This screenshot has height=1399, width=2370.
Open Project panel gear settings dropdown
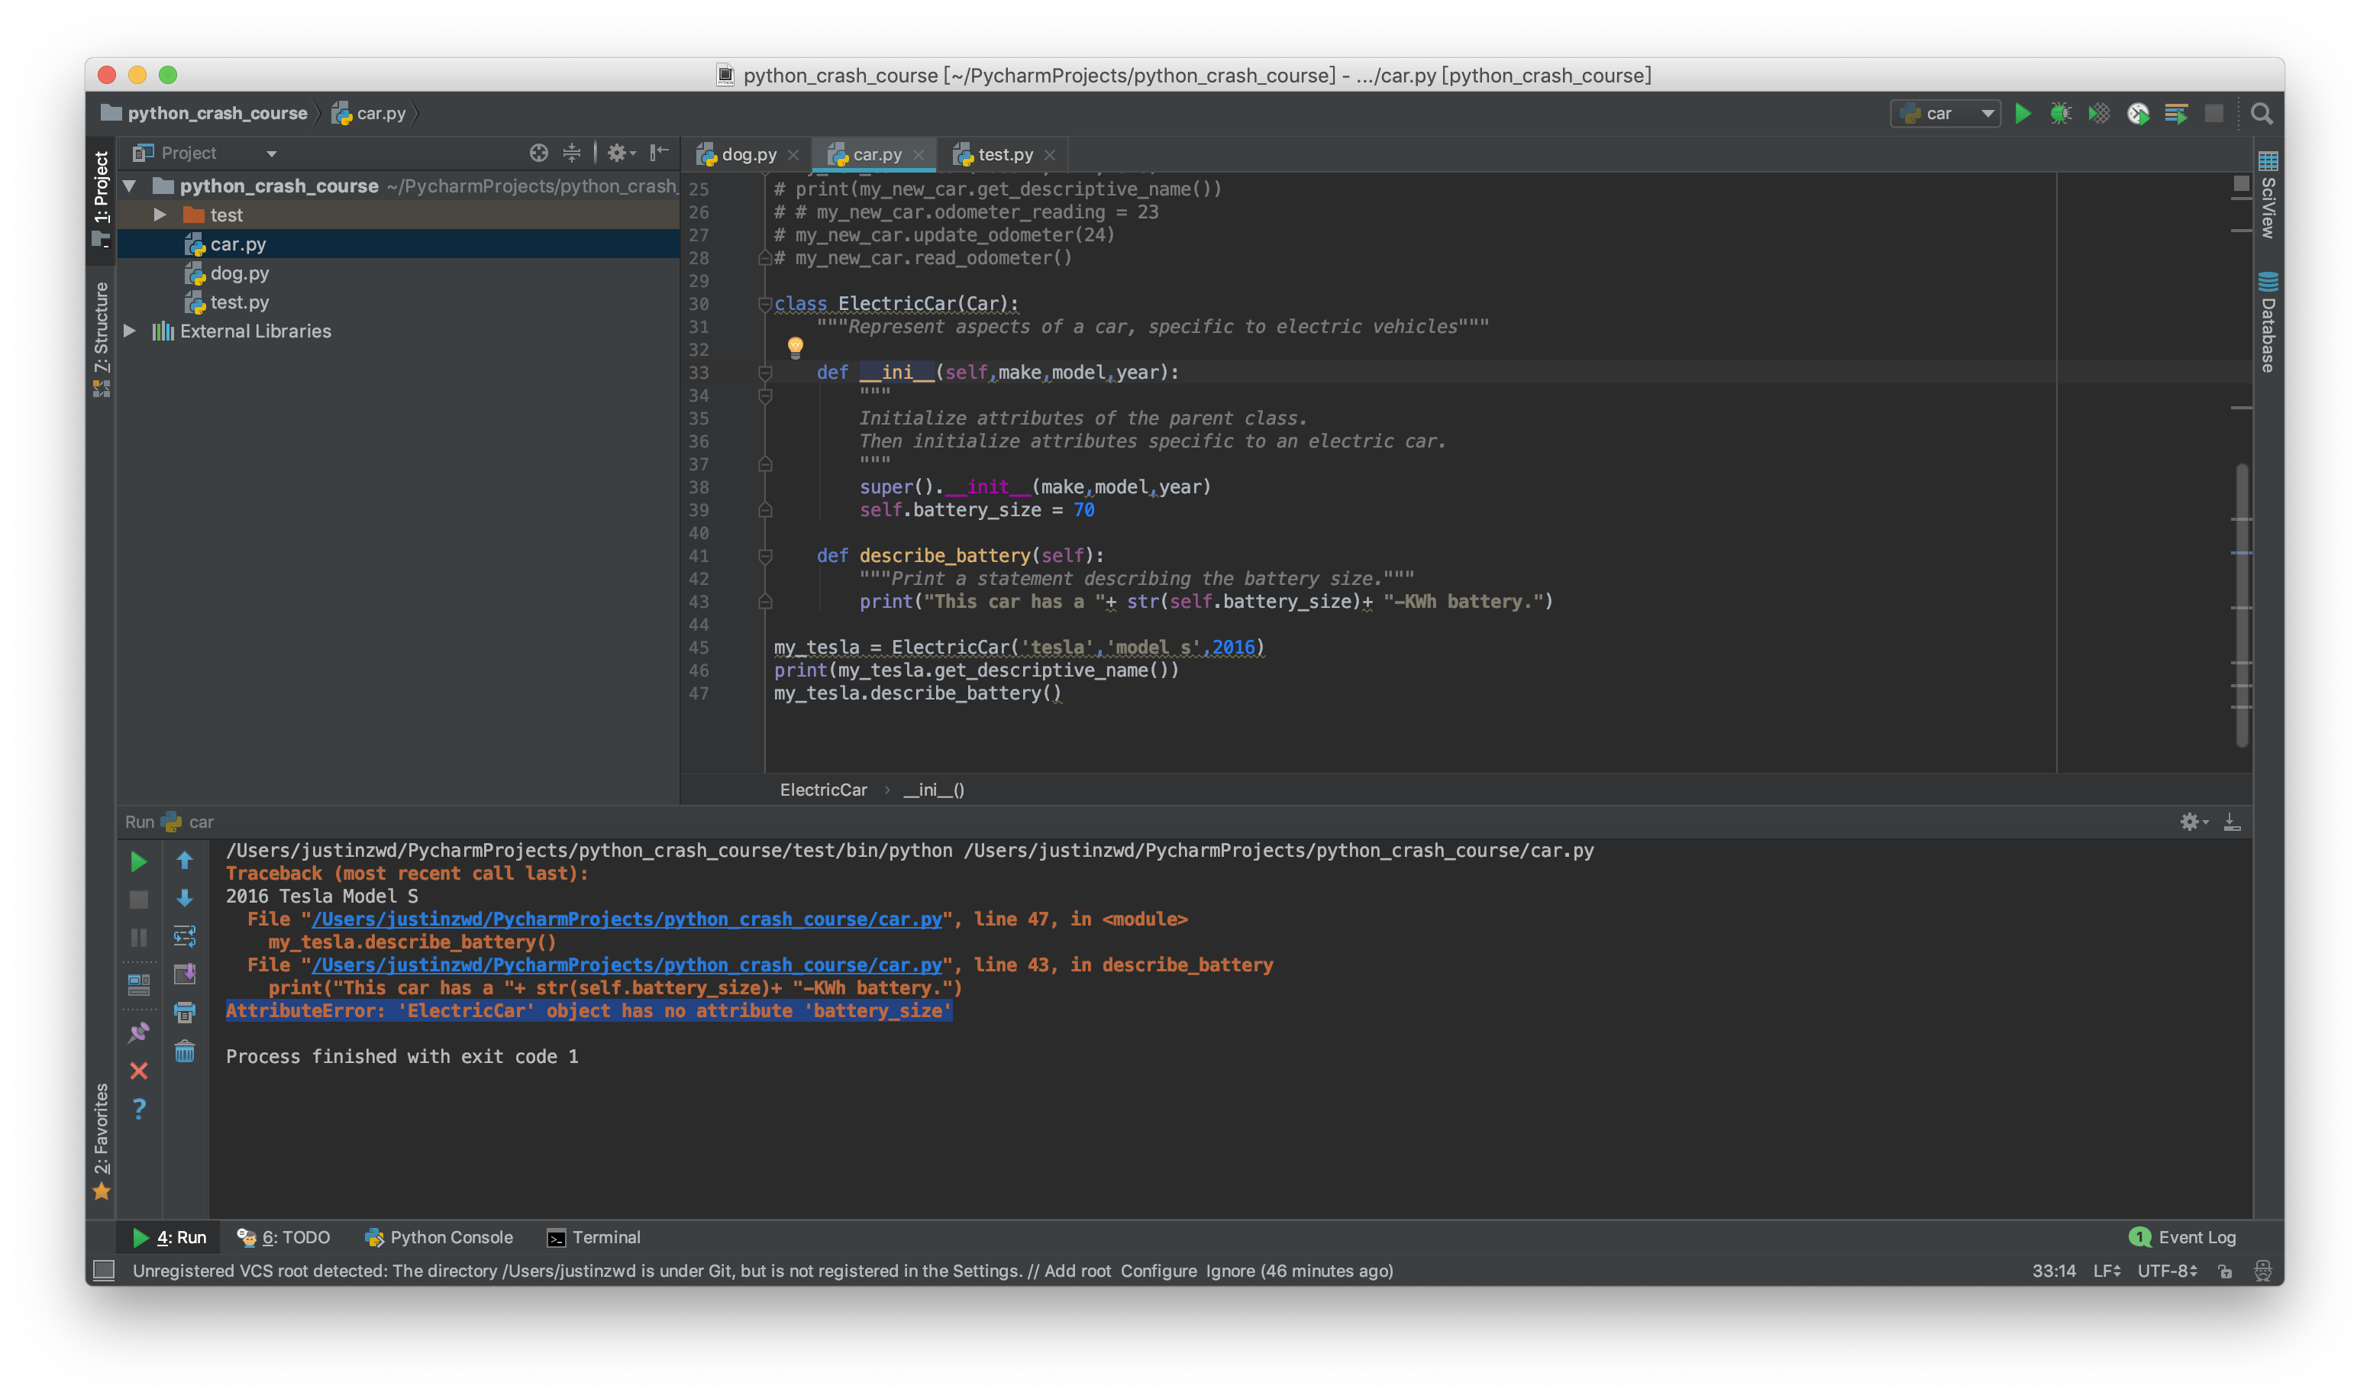pos(621,153)
